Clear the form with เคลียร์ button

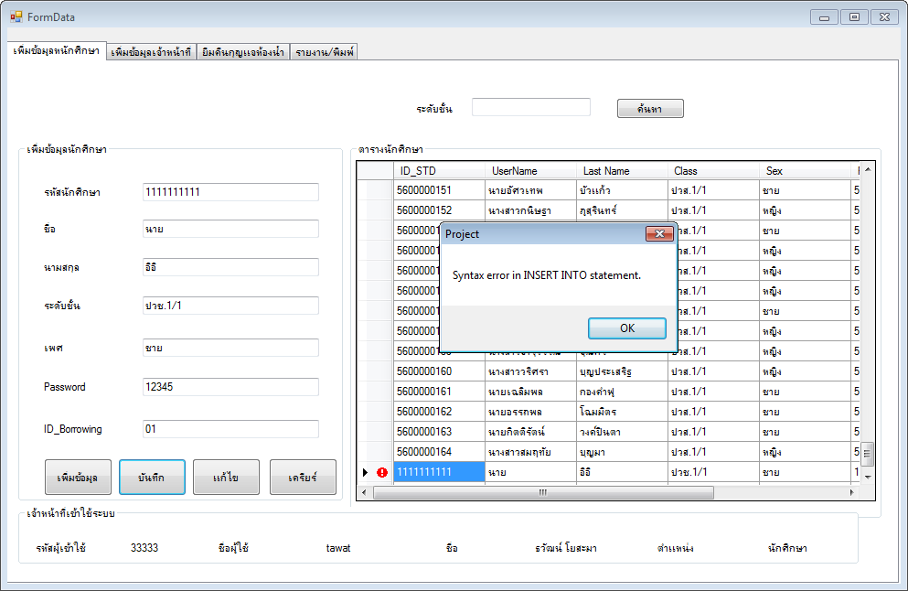303,478
